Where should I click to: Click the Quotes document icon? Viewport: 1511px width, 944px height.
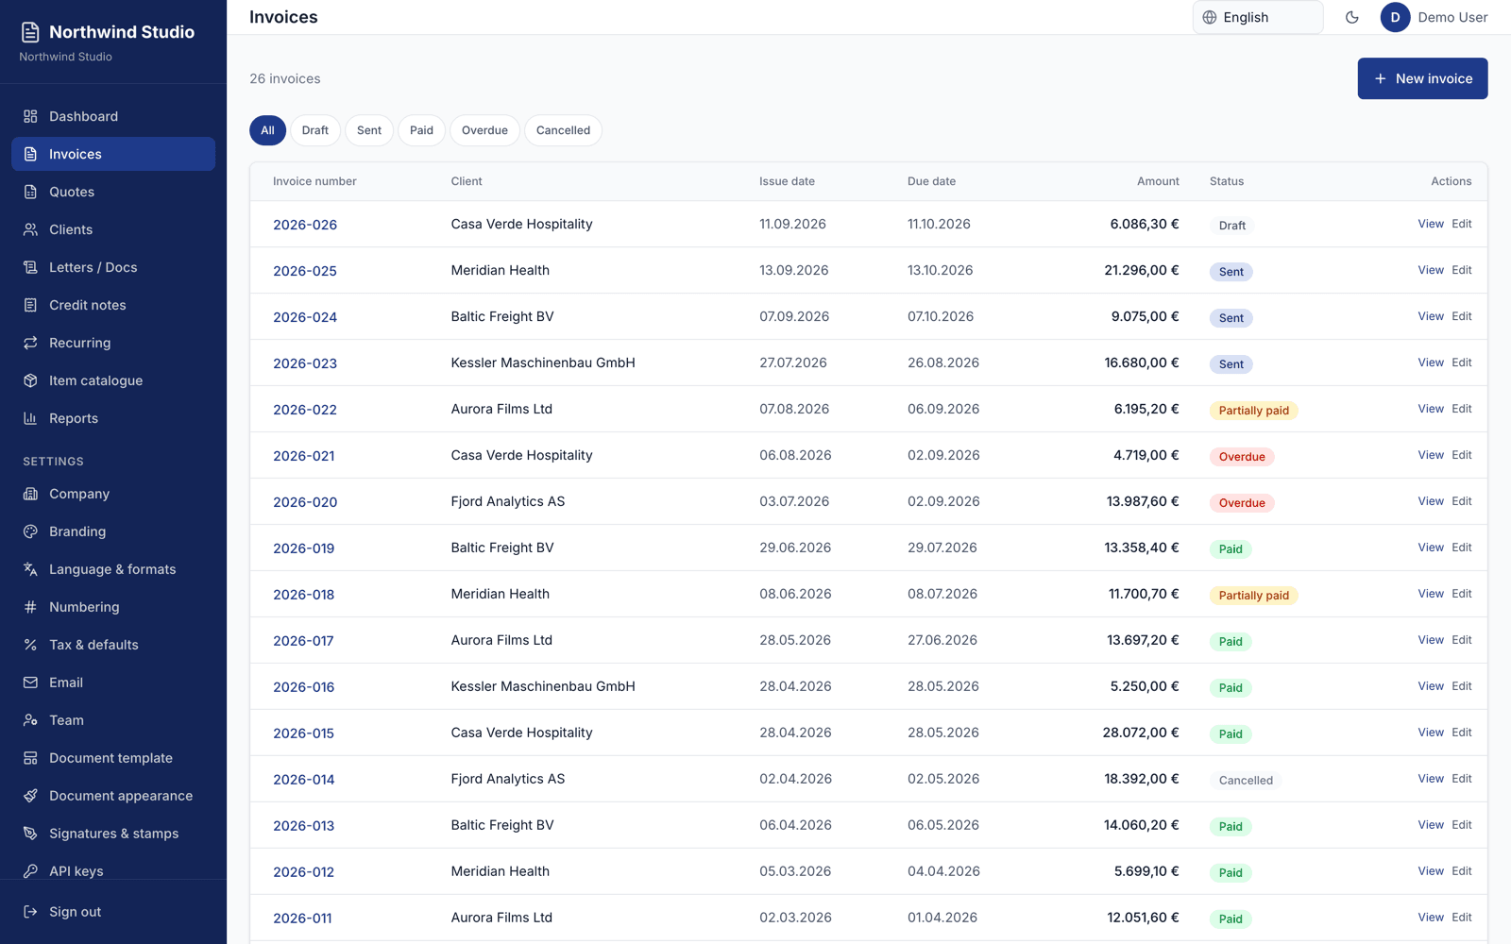[30, 192]
